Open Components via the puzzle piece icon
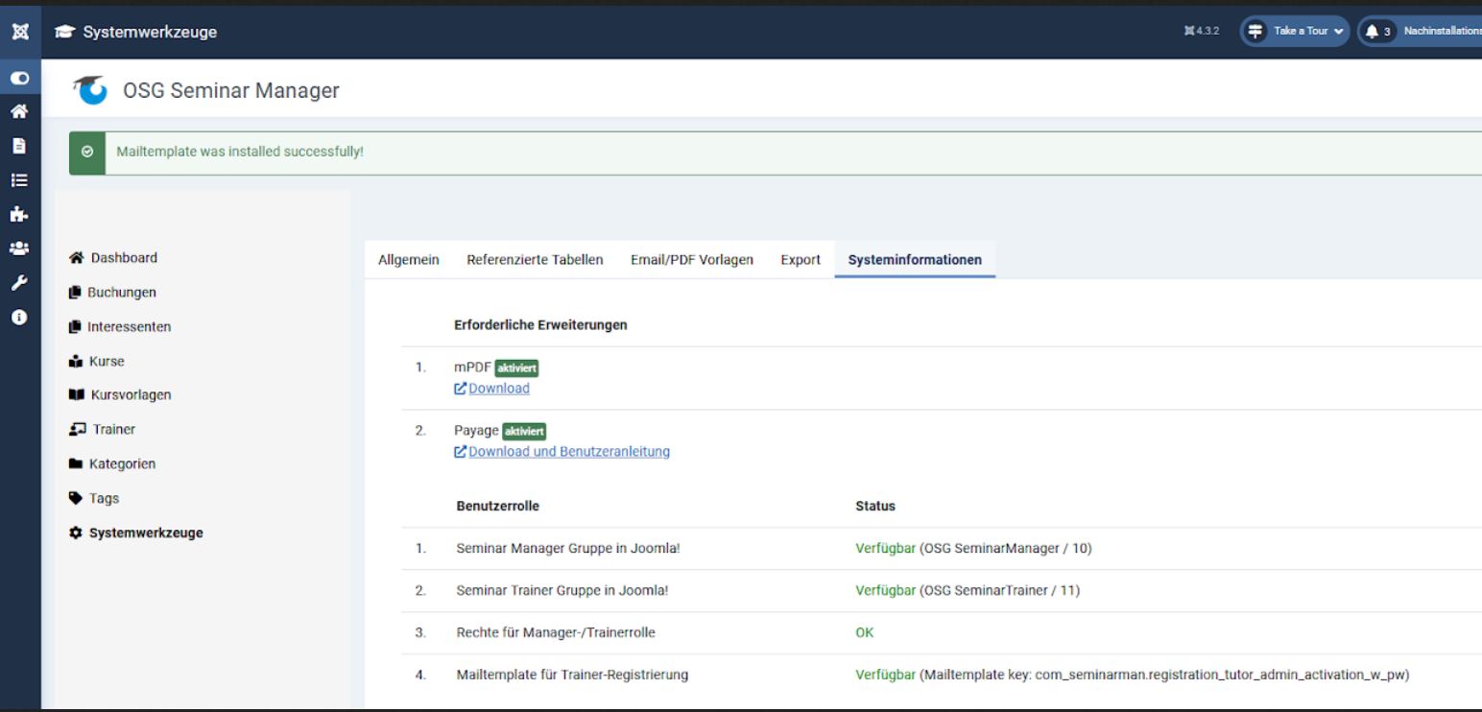 click(x=19, y=215)
